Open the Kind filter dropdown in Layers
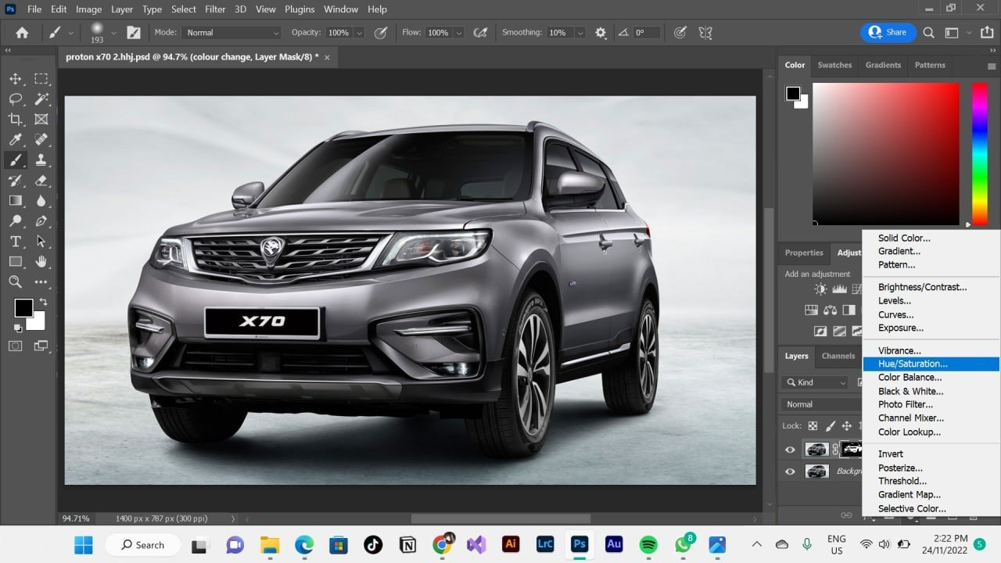The width and height of the screenshot is (1001, 563). [814, 382]
